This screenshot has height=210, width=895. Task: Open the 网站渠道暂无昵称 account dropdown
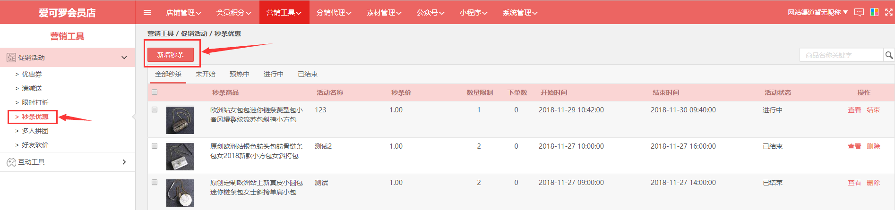(x=818, y=12)
